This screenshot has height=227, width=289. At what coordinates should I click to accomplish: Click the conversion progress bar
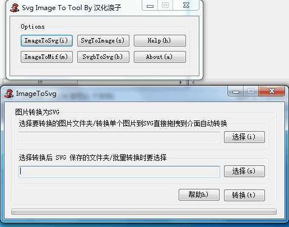coord(144,212)
